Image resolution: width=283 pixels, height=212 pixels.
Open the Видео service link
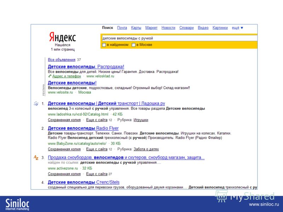point(203,28)
